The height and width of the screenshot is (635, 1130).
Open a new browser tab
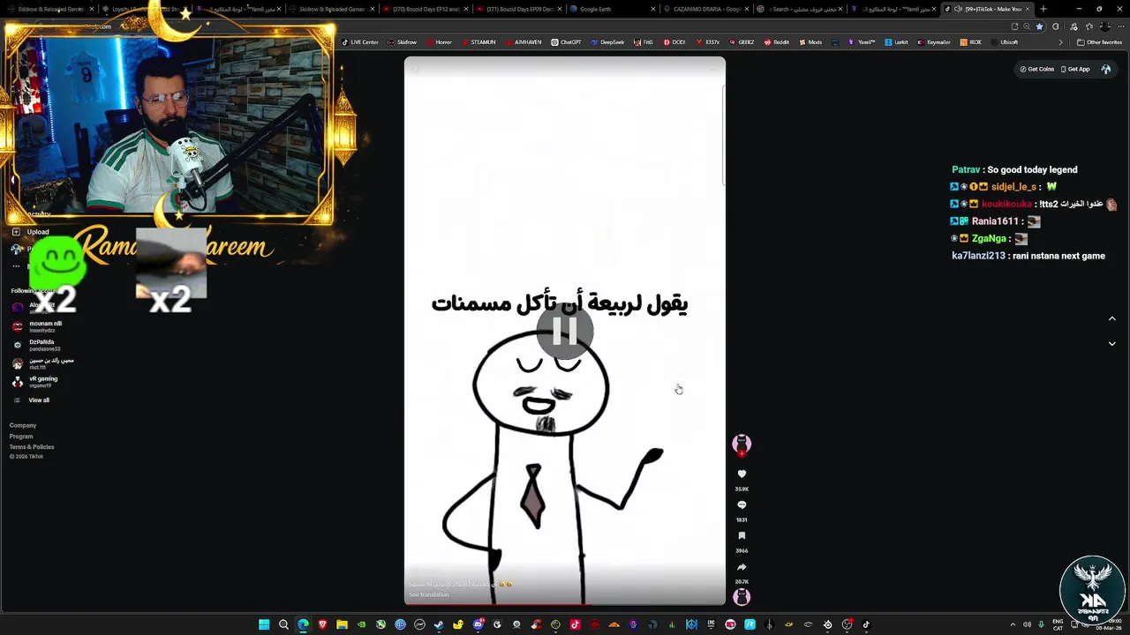1043,9
